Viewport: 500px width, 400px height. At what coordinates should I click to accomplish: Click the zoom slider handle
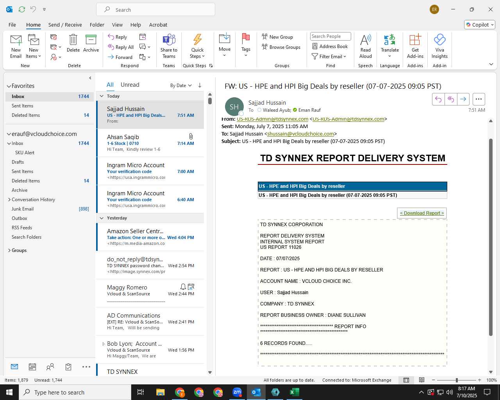point(457,380)
